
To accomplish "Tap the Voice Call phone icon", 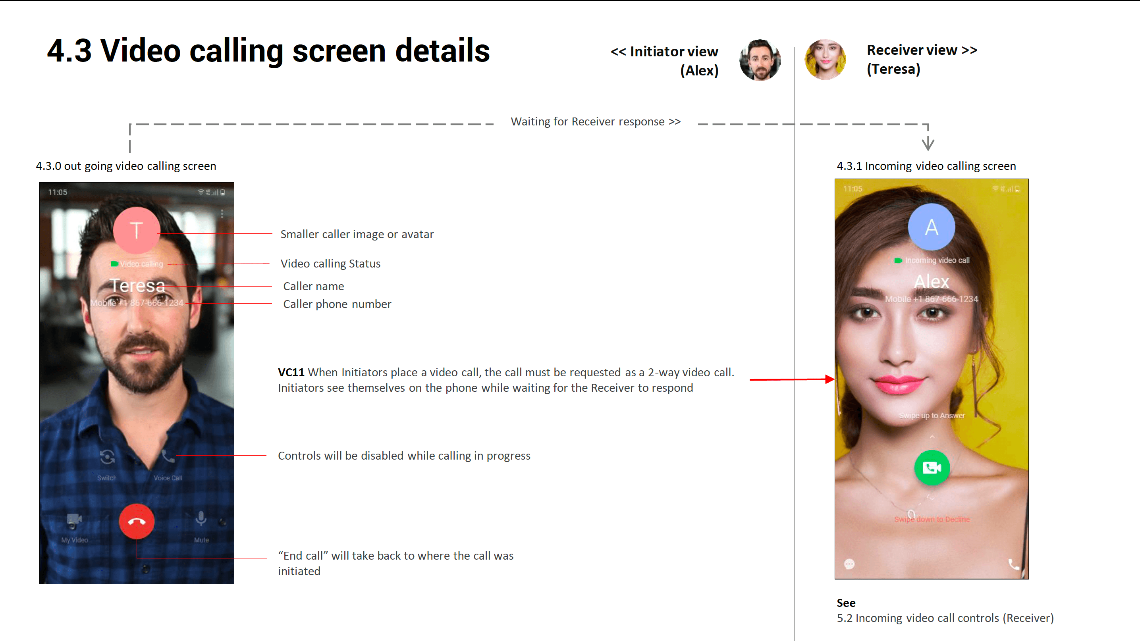I will click(168, 456).
